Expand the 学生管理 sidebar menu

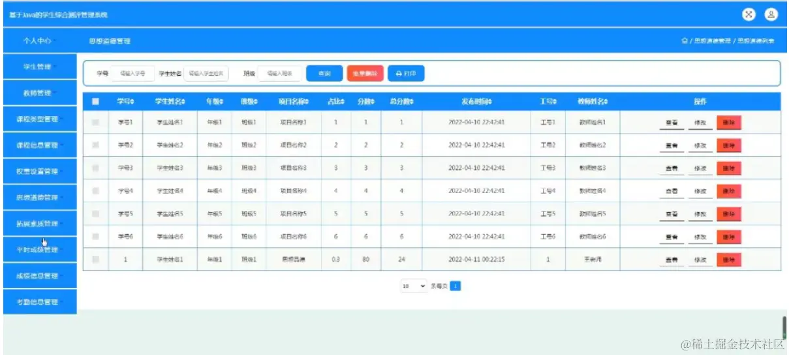point(40,67)
